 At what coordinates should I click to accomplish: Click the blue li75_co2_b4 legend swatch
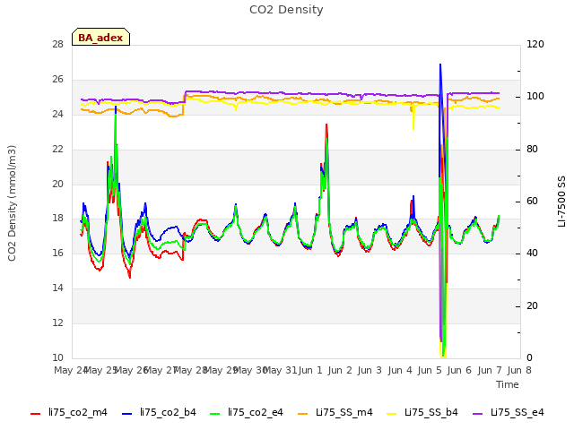126,414
